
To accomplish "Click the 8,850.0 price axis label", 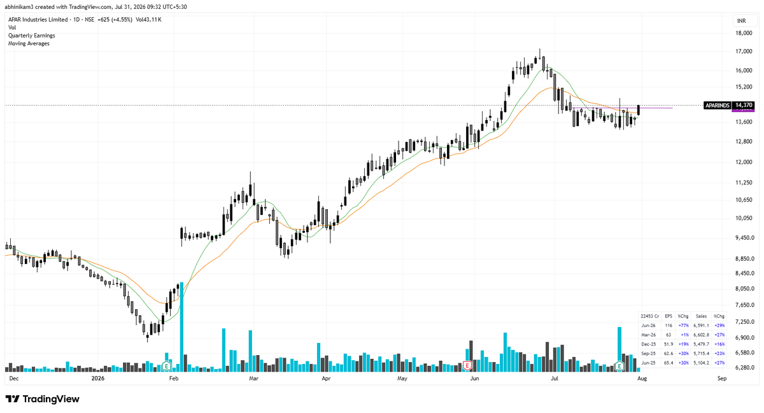I will 745,259.
